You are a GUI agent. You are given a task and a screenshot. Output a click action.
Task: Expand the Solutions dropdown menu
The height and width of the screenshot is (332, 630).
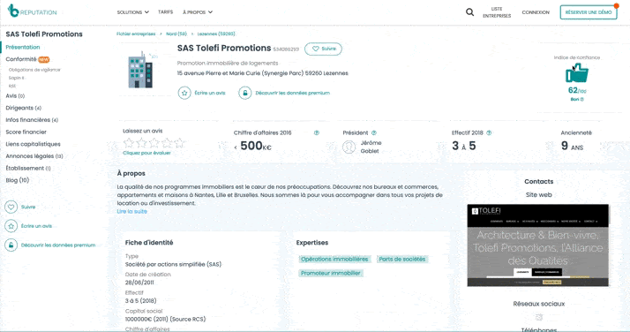[133, 12]
